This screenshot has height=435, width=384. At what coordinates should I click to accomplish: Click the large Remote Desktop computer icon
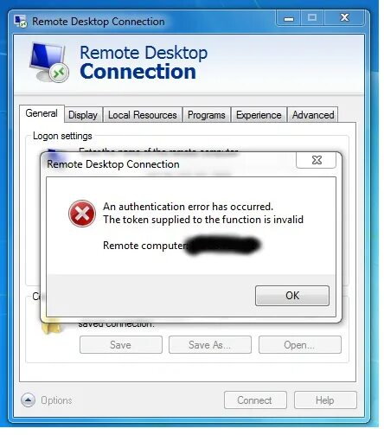point(48,62)
